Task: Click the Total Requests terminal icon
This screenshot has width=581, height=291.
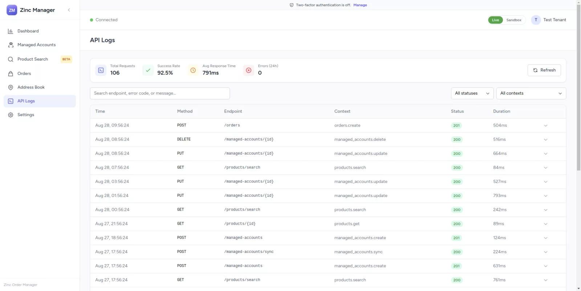Action: pos(101,70)
